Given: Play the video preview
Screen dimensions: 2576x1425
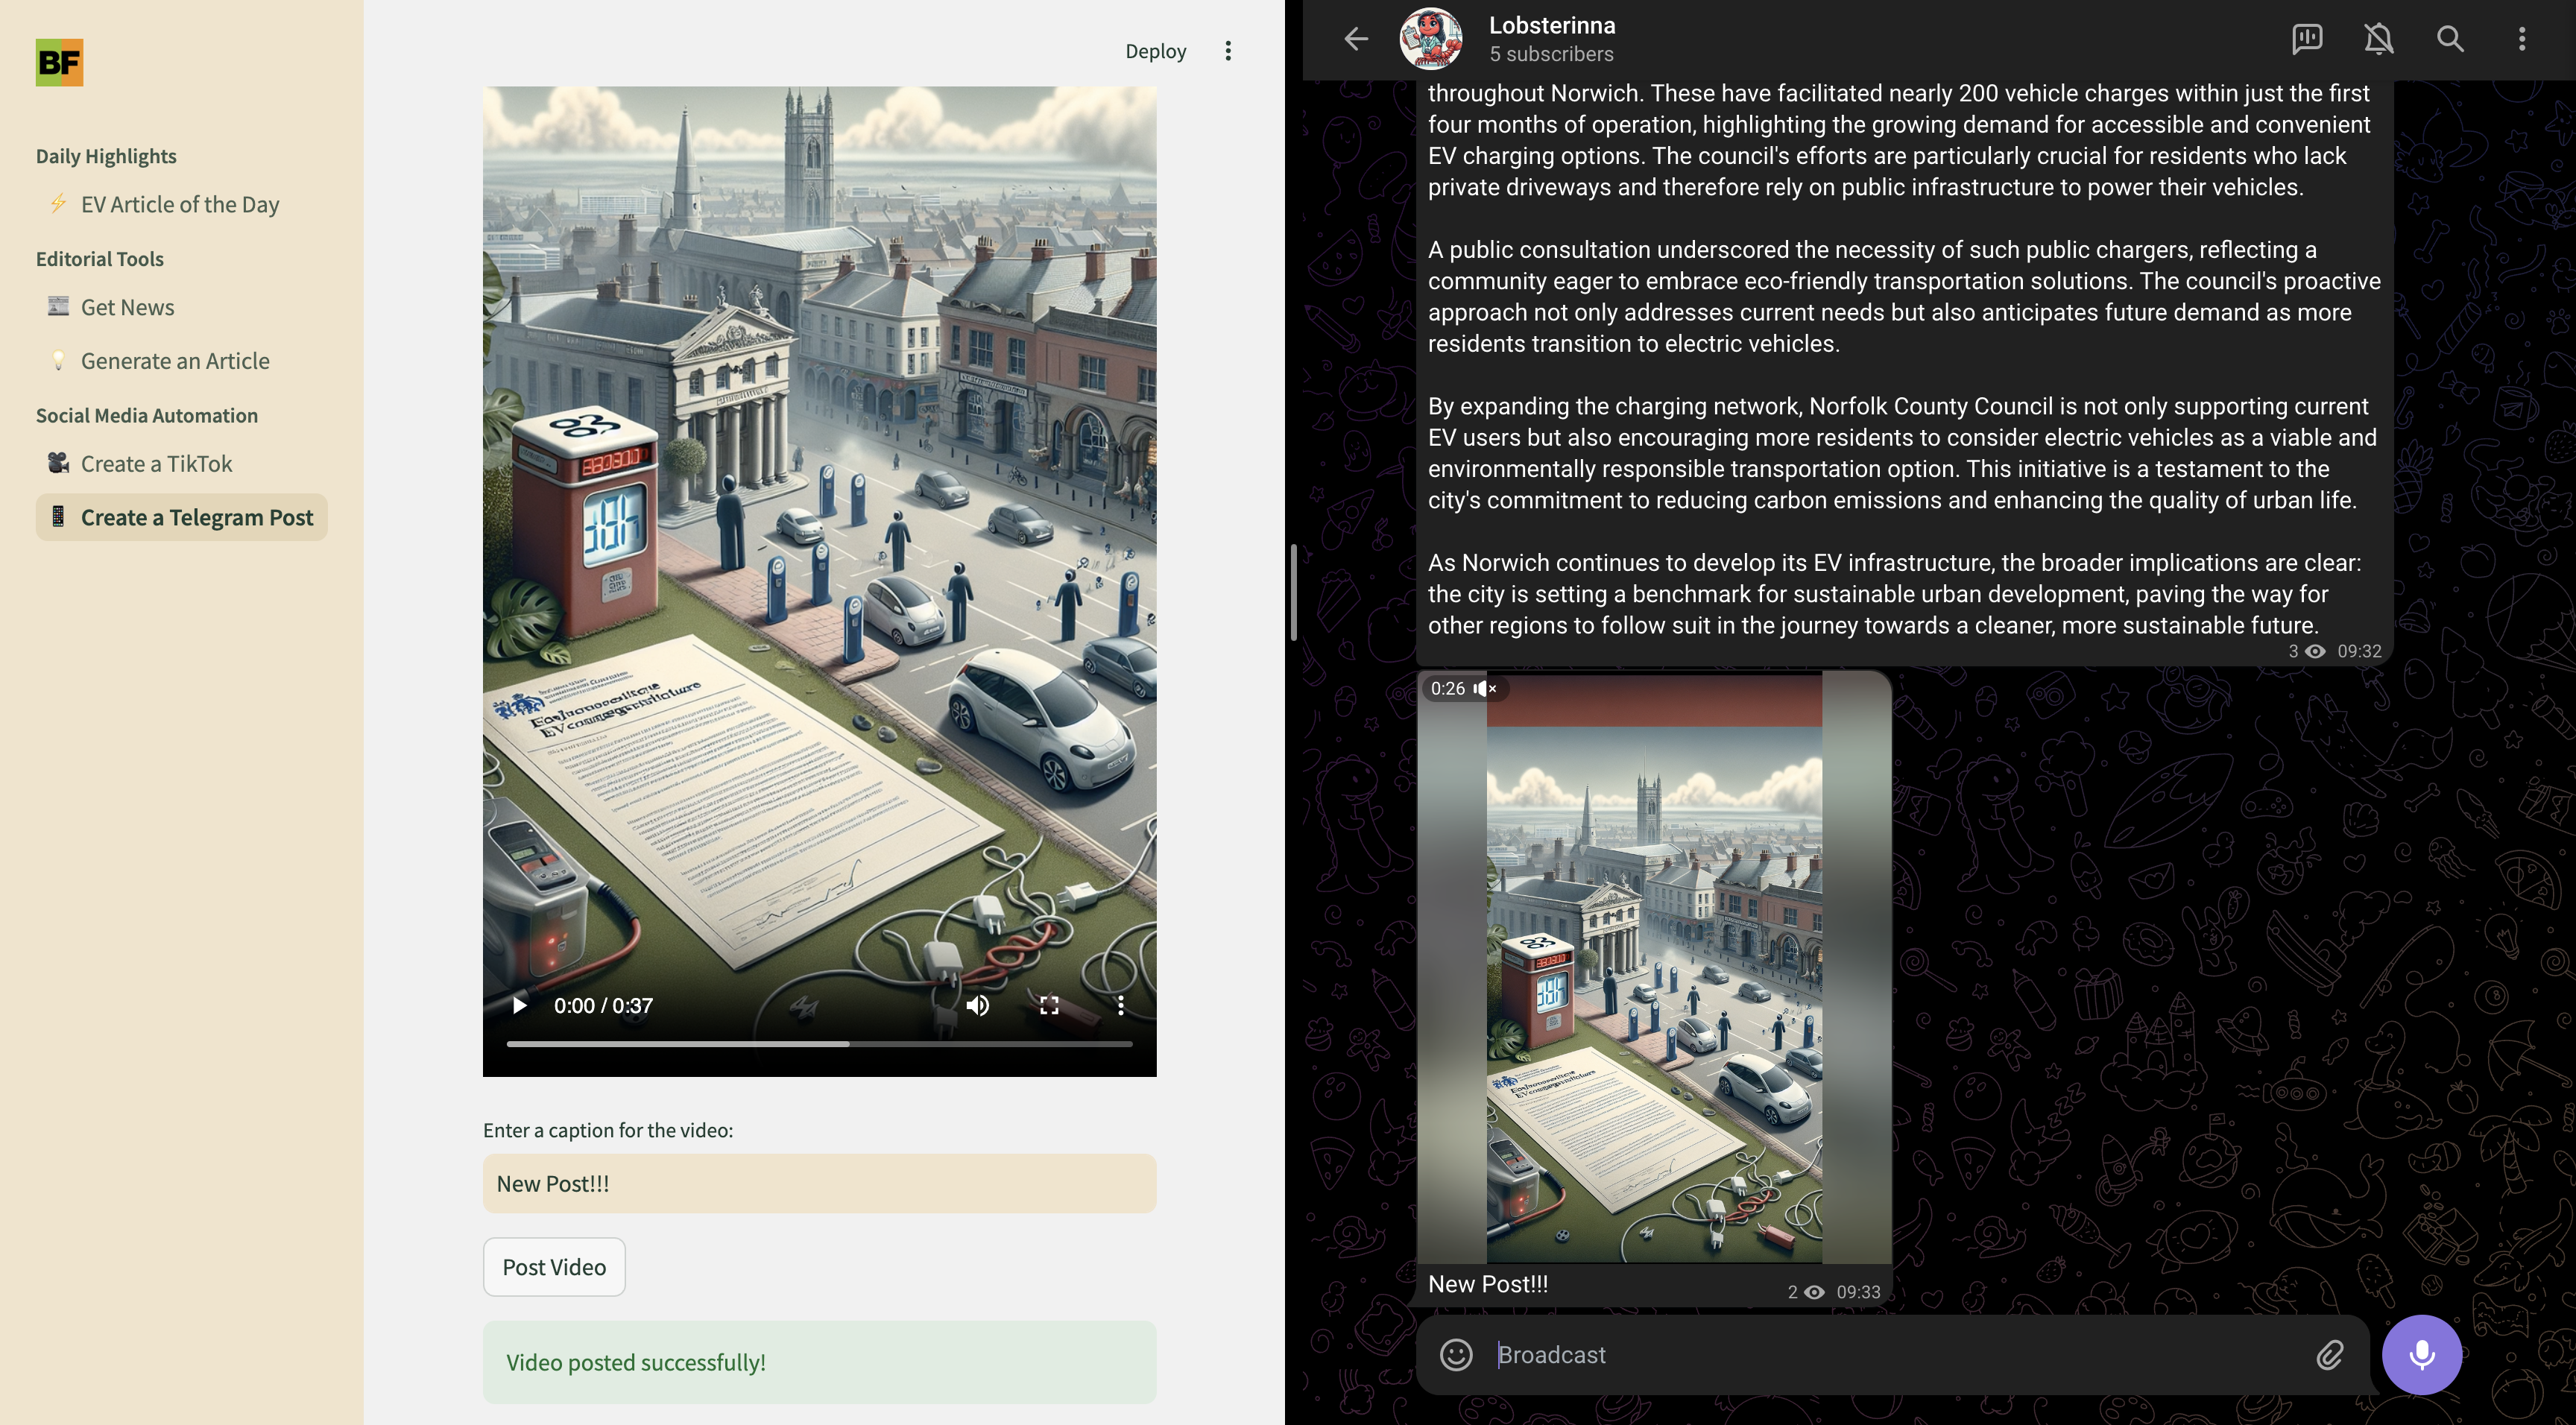Looking at the screenshot, I should [x=519, y=1005].
